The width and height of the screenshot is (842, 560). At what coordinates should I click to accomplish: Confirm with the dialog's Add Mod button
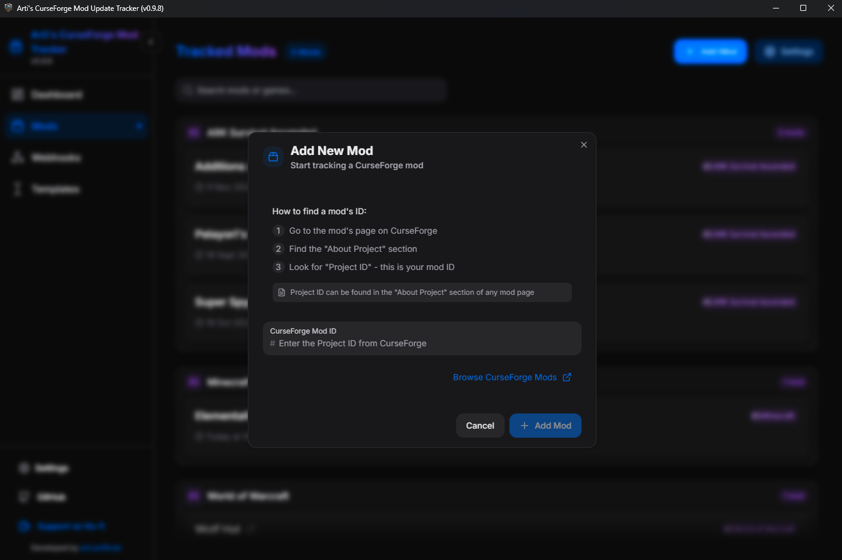tap(545, 426)
